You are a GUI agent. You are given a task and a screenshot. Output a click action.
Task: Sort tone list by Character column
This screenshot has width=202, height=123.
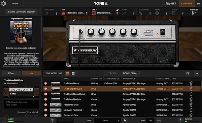[96, 79]
